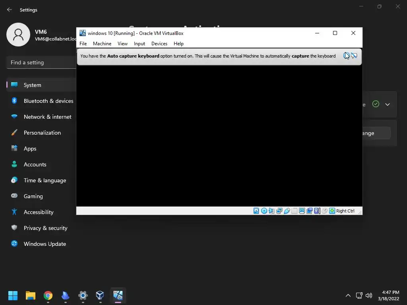Open Personalization settings
The width and height of the screenshot is (407, 305).
click(41, 133)
